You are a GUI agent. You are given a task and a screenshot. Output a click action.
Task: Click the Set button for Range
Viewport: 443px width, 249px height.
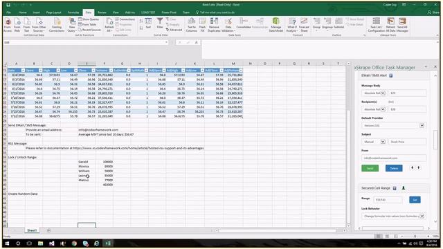(415, 200)
